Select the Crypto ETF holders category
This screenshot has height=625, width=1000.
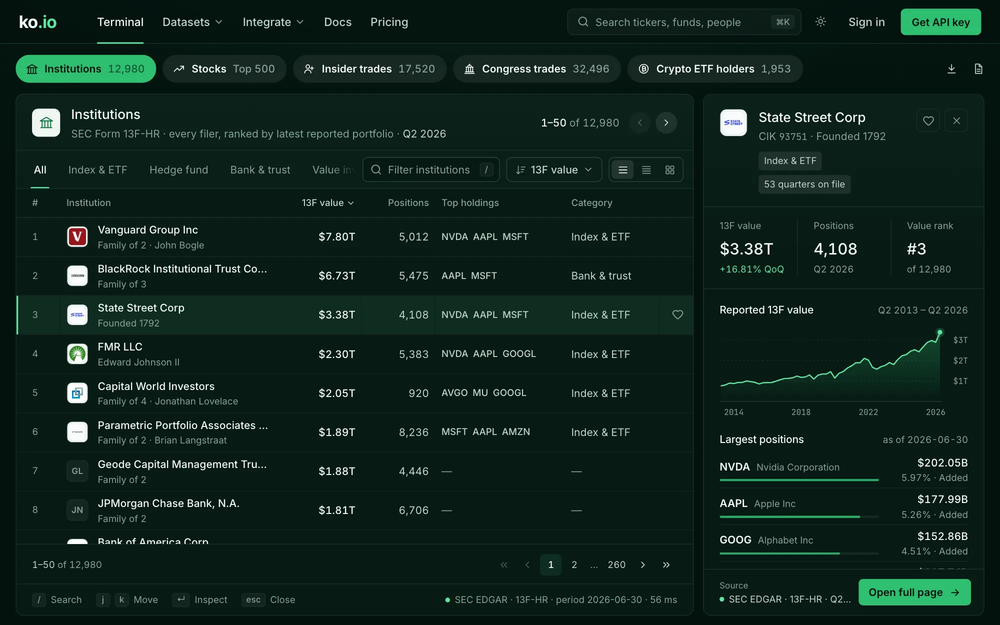pyautogui.click(x=715, y=69)
